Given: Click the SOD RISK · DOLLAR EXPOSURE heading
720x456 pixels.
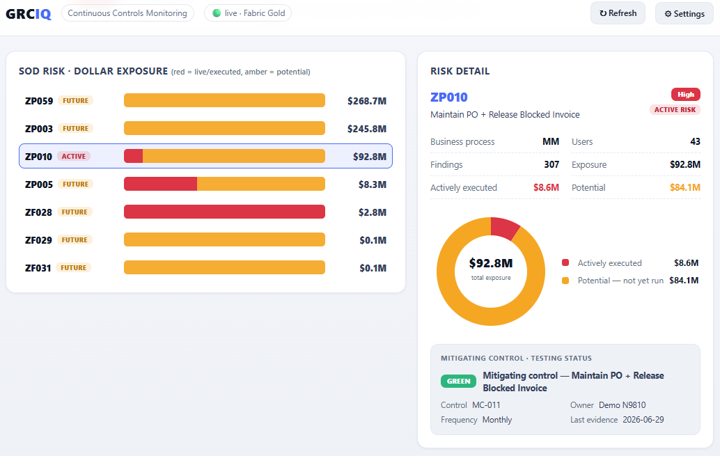Looking at the screenshot, I should tap(93, 71).
